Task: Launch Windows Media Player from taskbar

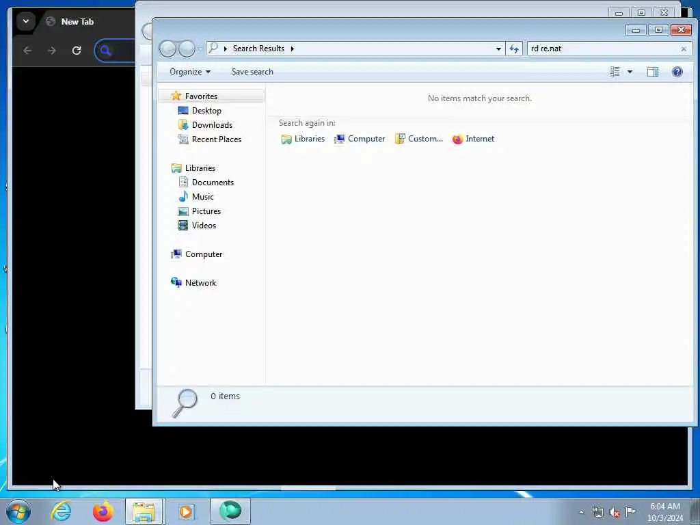Action: coord(186,511)
